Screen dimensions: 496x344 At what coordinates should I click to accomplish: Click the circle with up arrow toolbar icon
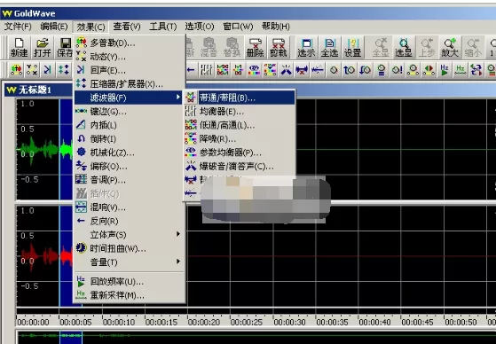click(350, 70)
